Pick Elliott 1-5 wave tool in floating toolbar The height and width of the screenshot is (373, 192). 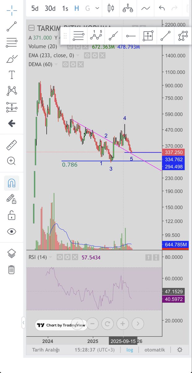tap(96, 36)
